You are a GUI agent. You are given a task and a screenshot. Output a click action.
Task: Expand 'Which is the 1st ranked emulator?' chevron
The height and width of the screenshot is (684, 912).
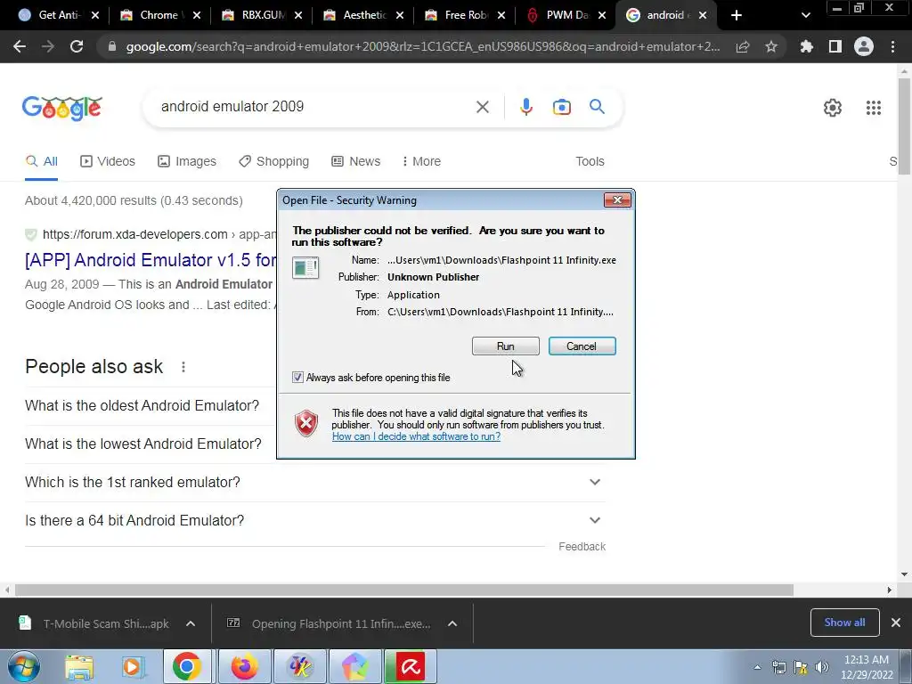(x=594, y=482)
